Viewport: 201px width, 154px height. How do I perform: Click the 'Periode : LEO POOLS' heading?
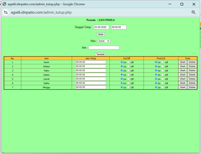(100, 20)
